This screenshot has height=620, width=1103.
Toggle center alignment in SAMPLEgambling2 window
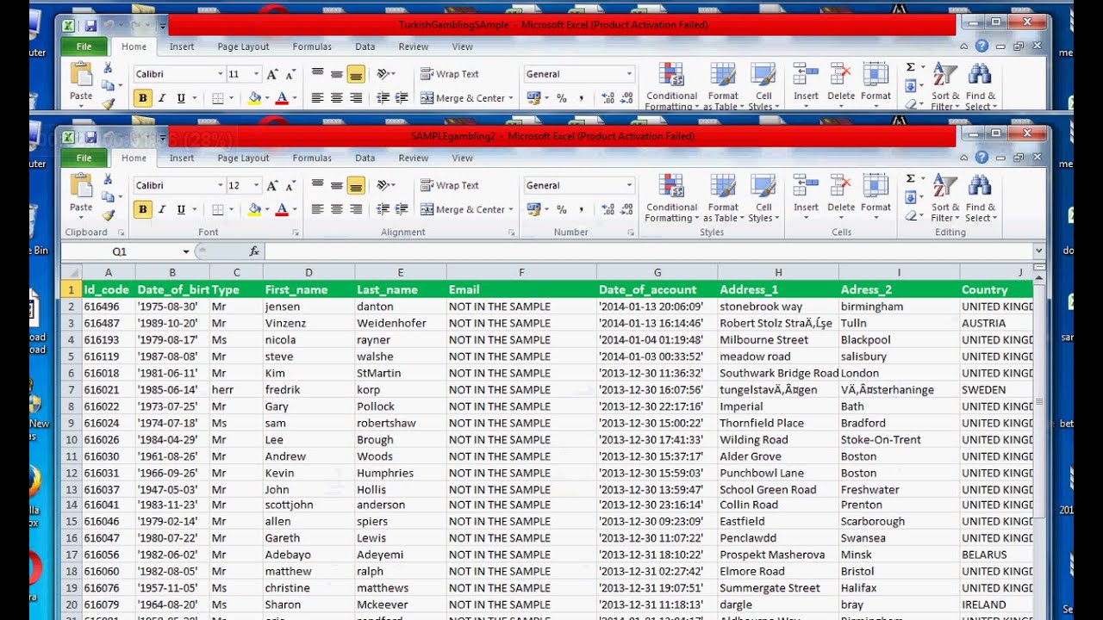(337, 209)
